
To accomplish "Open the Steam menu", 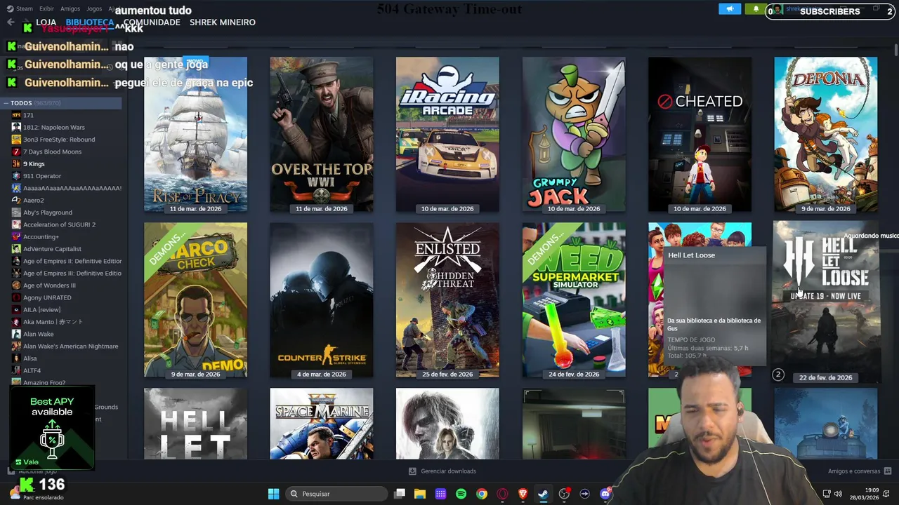I will click(20, 9).
